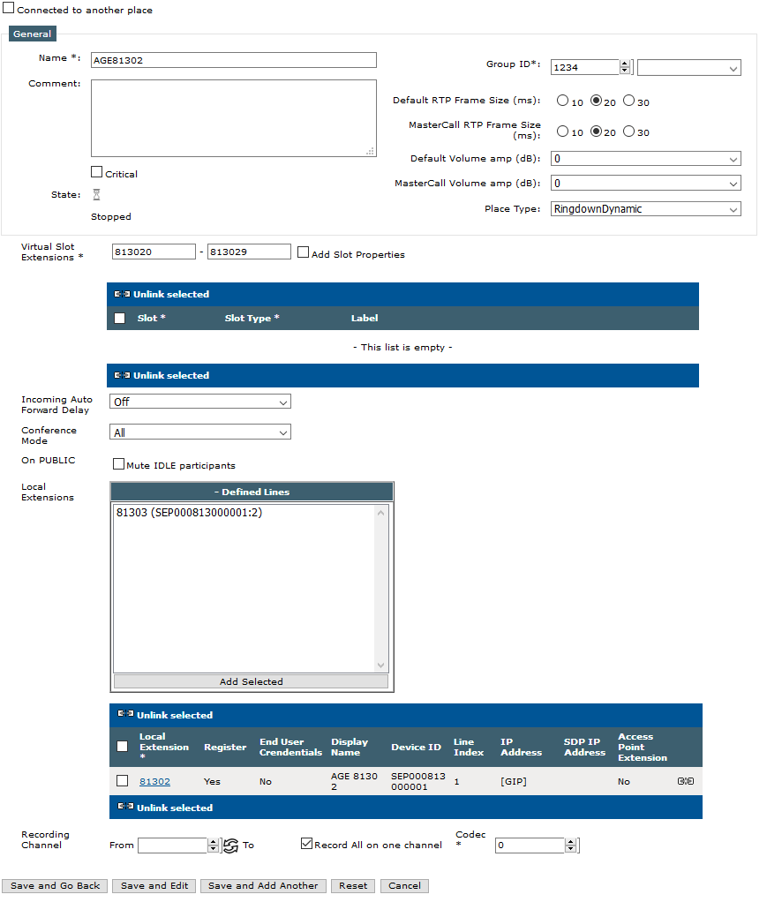Switch to the General tab
This screenshot has width=767, height=902.
tap(33, 34)
